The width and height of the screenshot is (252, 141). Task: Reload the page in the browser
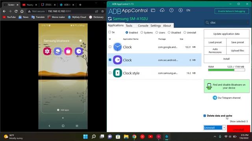pos(16,11)
